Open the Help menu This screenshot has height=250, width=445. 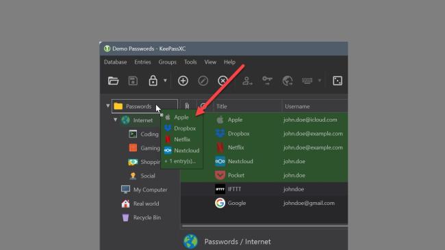click(x=229, y=62)
